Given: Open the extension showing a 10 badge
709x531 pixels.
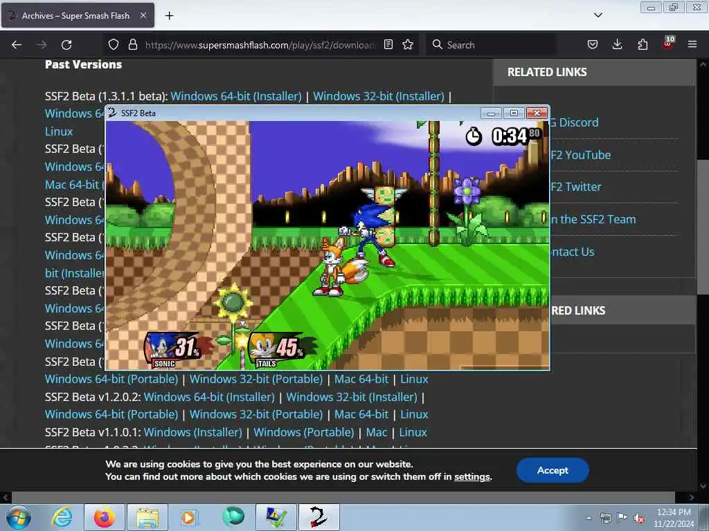Looking at the screenshot, I should tap(668, 44).
